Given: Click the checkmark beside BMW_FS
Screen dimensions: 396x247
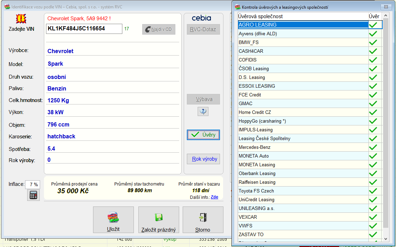Looking at the screenshot, I should (373, 42).
